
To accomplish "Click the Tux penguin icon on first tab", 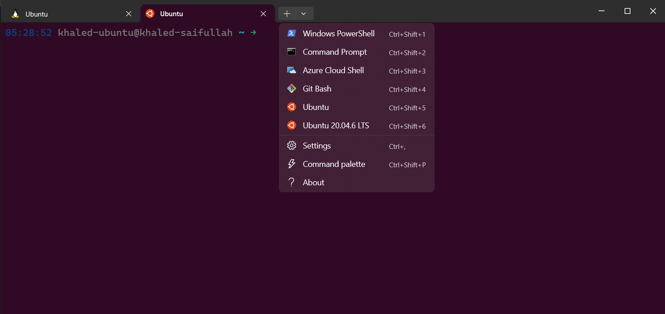I will click(16, 14).
